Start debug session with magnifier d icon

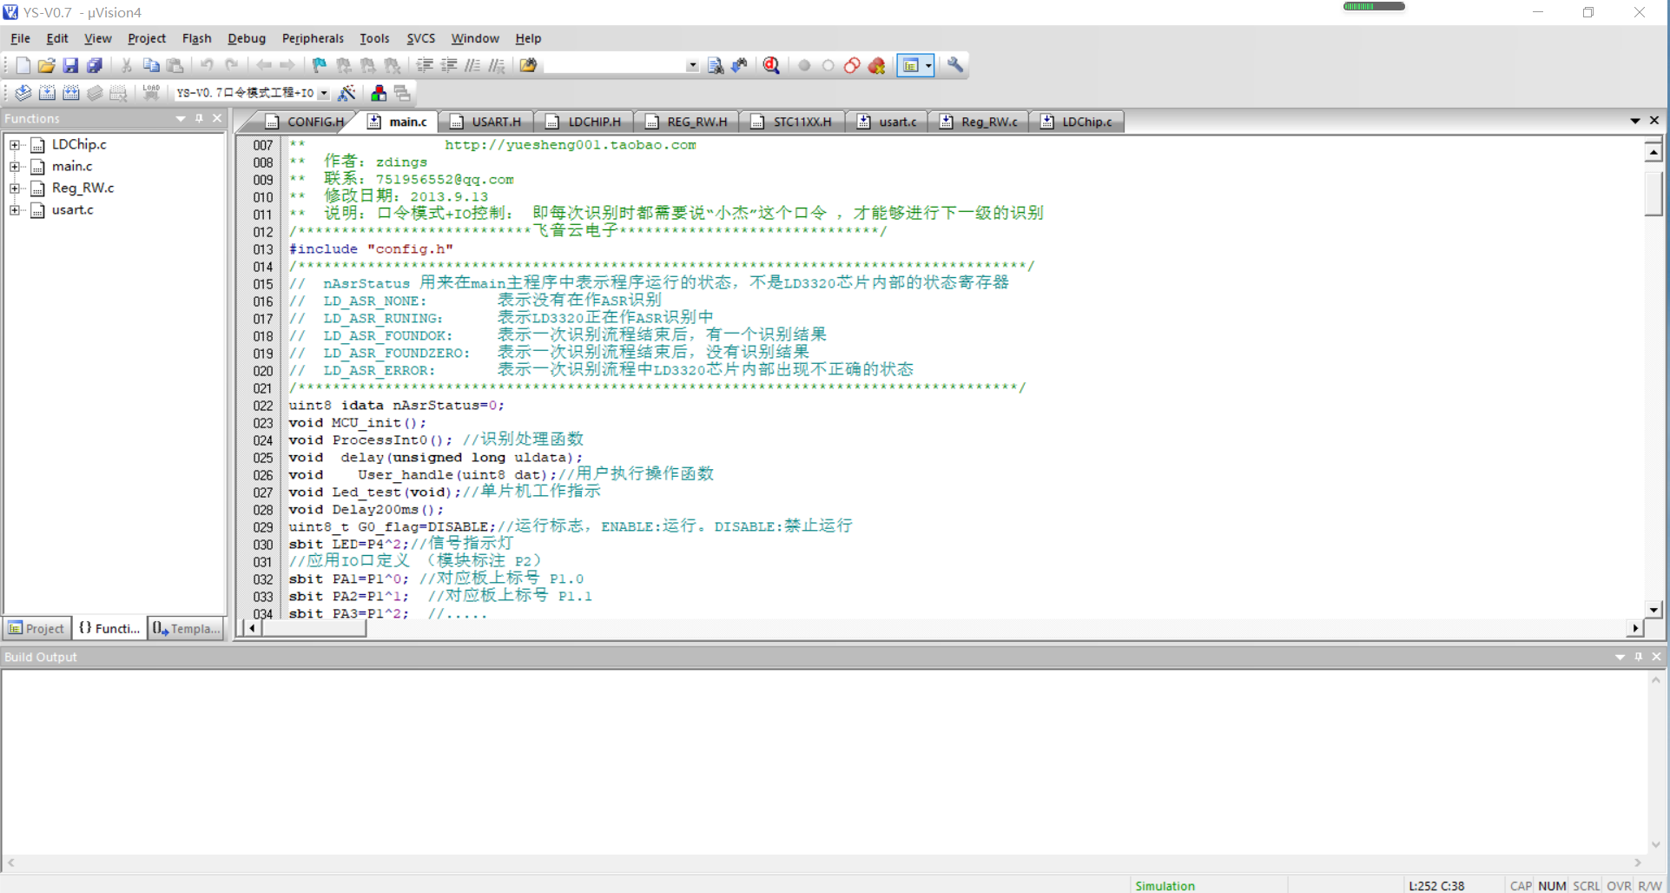pos(771,65)
